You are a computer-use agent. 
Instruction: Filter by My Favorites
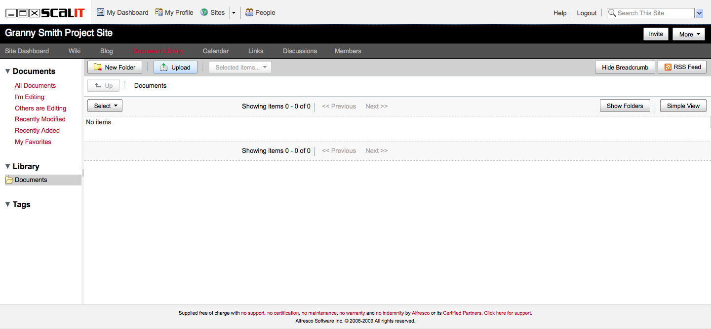point(33,142)
